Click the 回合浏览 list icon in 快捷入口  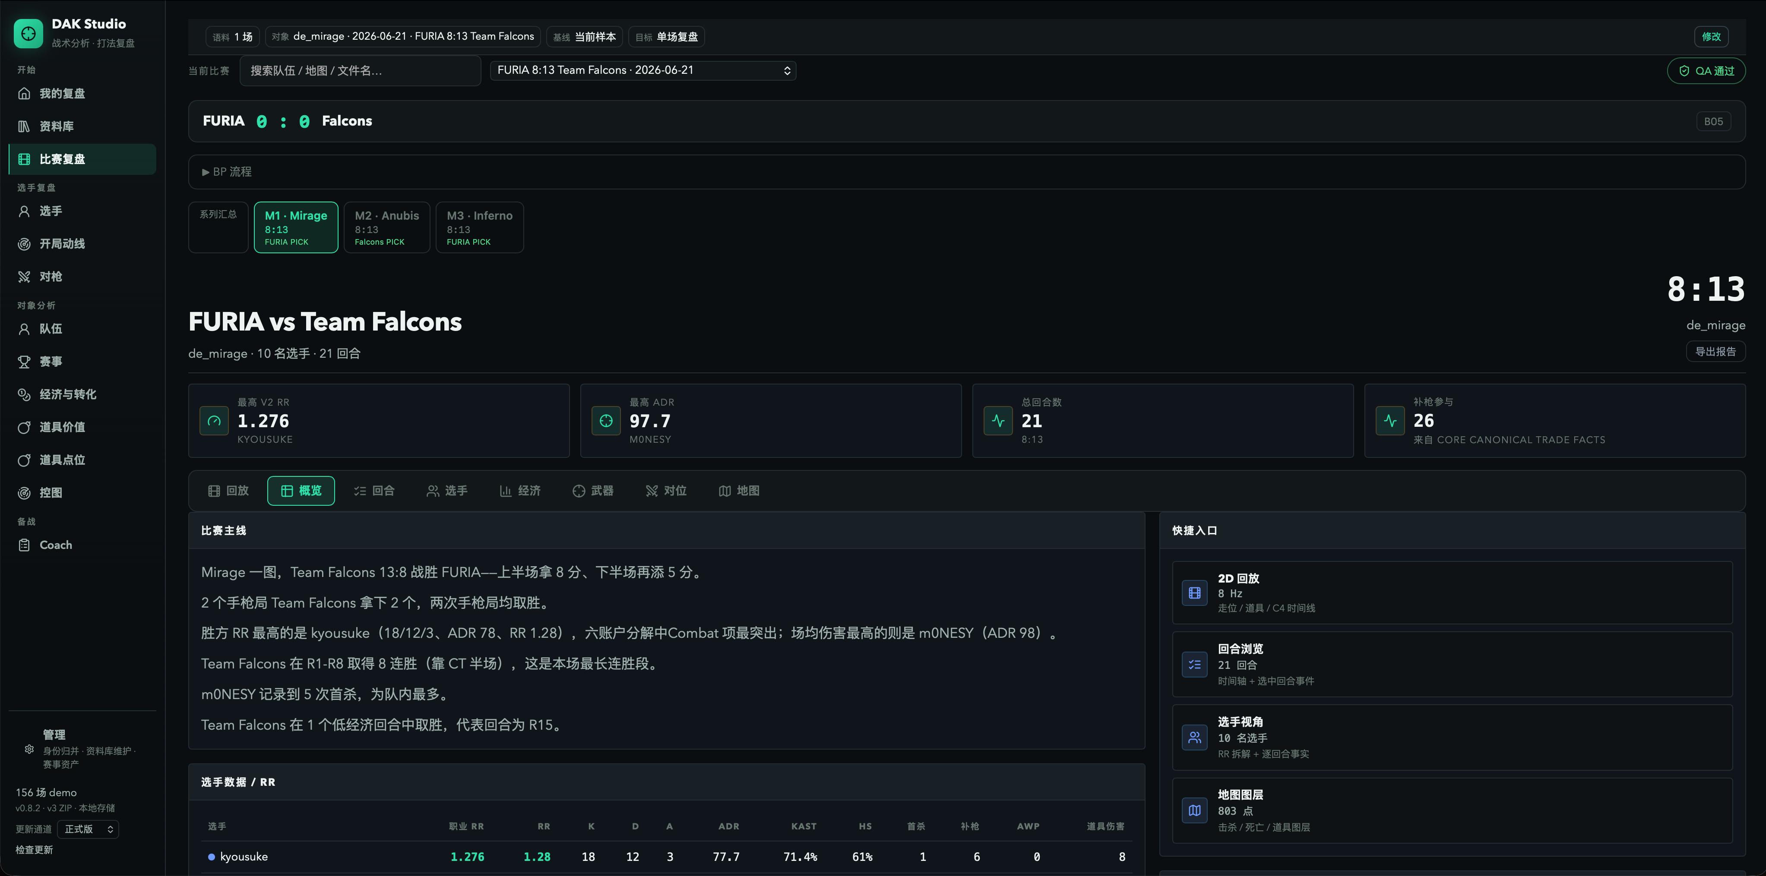click(x=1194, y=665)
